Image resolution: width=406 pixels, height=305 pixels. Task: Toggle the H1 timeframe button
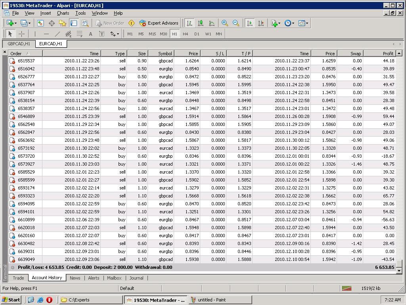pos(174,34)
